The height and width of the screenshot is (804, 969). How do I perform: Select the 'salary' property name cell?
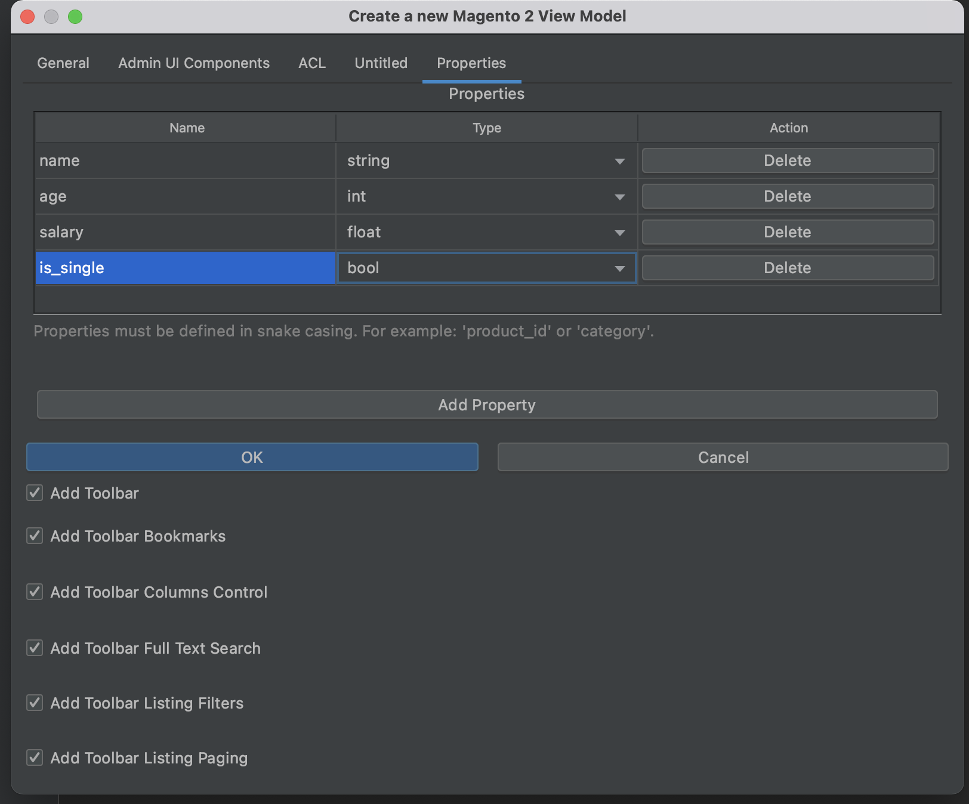click(x=186, y=232)
